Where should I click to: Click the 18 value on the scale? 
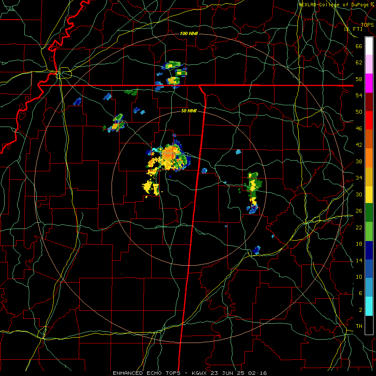[x=359, y=244]
